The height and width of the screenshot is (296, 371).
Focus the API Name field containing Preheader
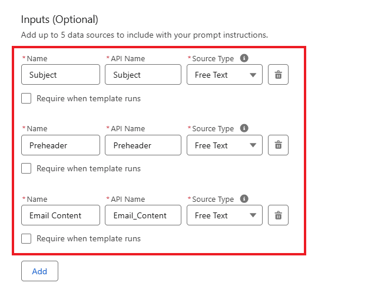tap(143, 145)
